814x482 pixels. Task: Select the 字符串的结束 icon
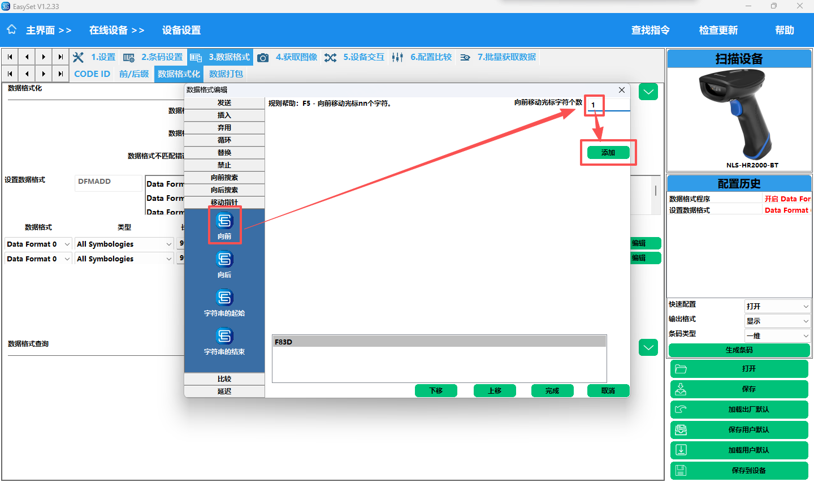coord(224,336)
